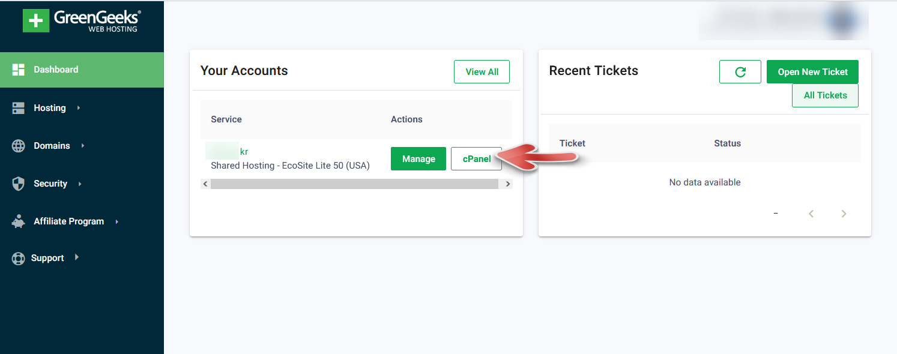Image resolution: width=897 pixels, height=354 pixels.
Task: Go to next page of tickets
Action: pos(844,214)
